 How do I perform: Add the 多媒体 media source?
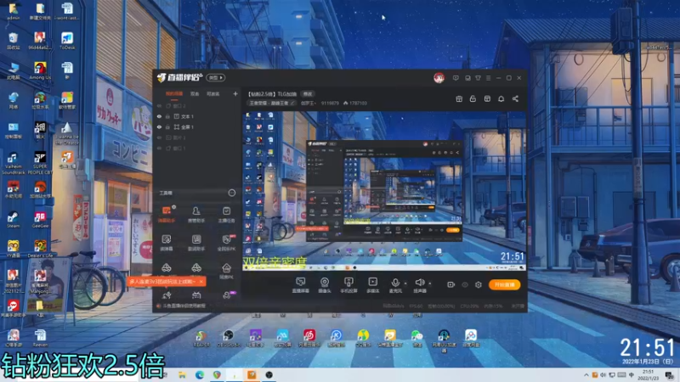pyautogui.click(x=372, y=285)
